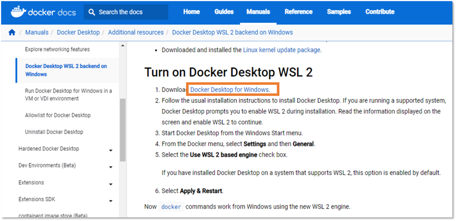Focus the Search the docs field

click(126, 12)
